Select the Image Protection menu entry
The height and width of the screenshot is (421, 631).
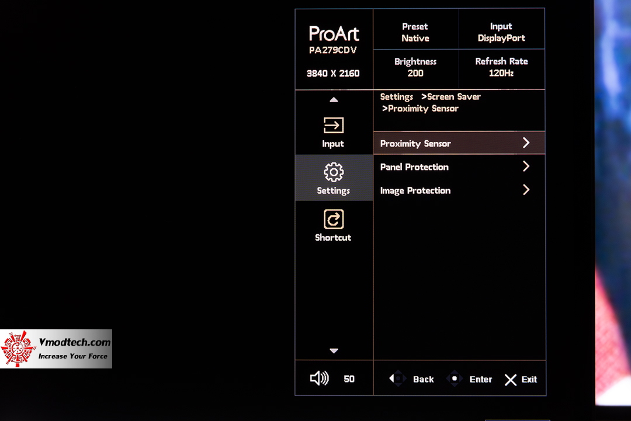click(459, 190)
